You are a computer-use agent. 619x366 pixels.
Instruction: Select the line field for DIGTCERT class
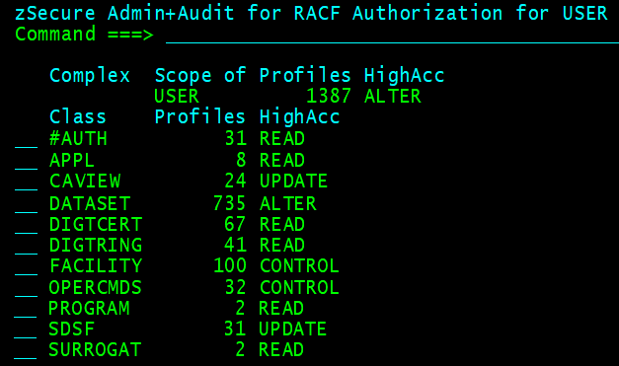click(26, 225)
